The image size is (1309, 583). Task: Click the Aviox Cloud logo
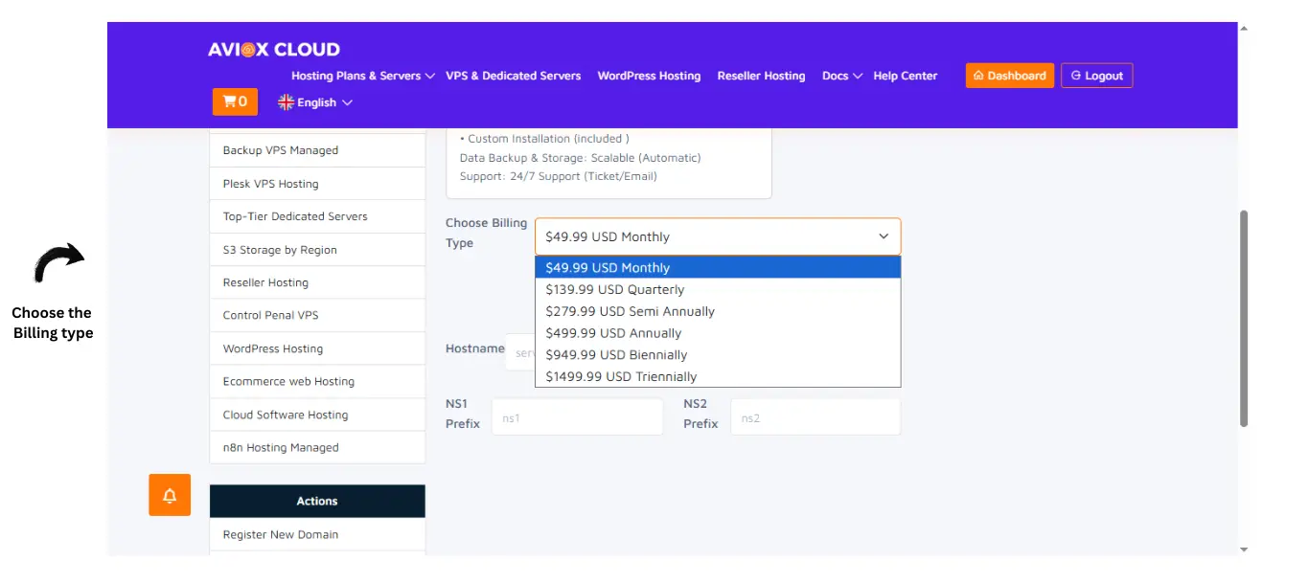(274, 50)
